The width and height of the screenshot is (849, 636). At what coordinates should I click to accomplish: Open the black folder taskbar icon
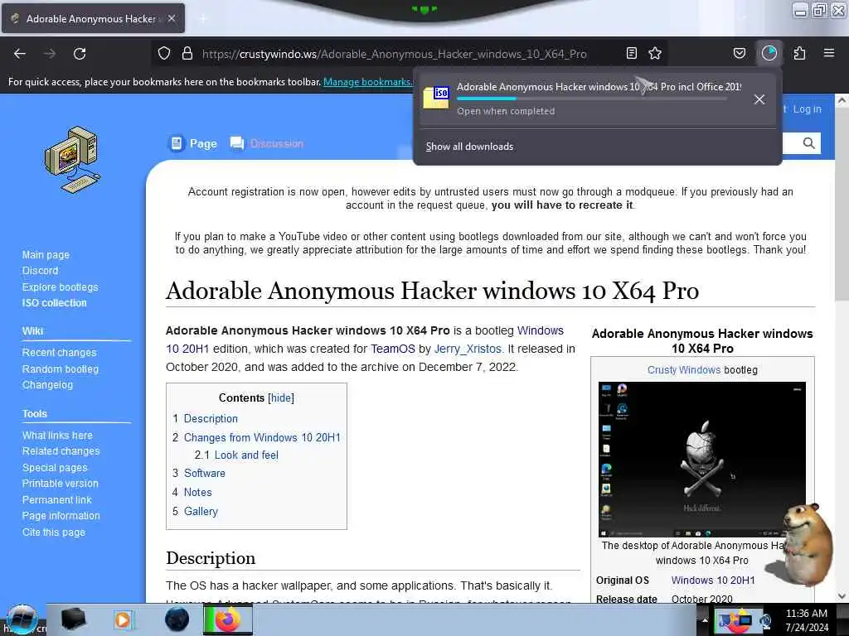pyautogui.click(x=73, y=619)
